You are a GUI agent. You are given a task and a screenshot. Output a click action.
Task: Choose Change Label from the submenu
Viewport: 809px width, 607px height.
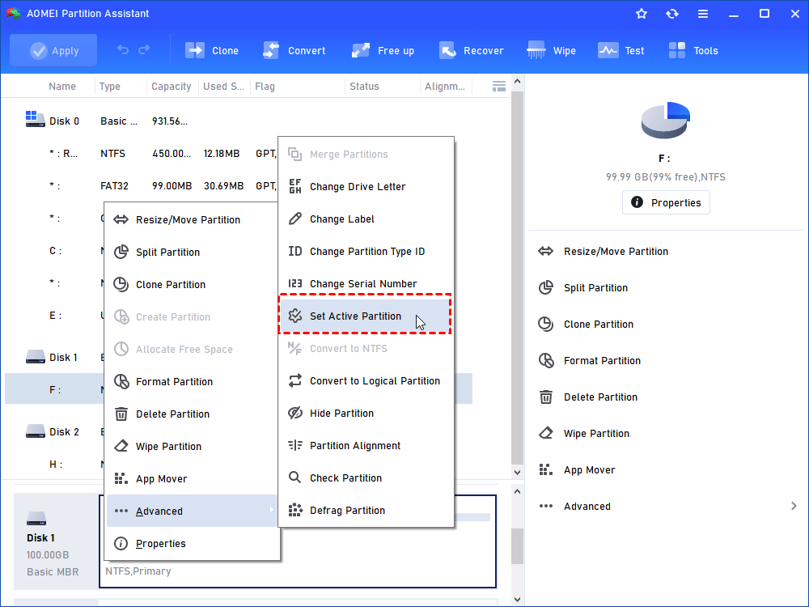point(366,219)
